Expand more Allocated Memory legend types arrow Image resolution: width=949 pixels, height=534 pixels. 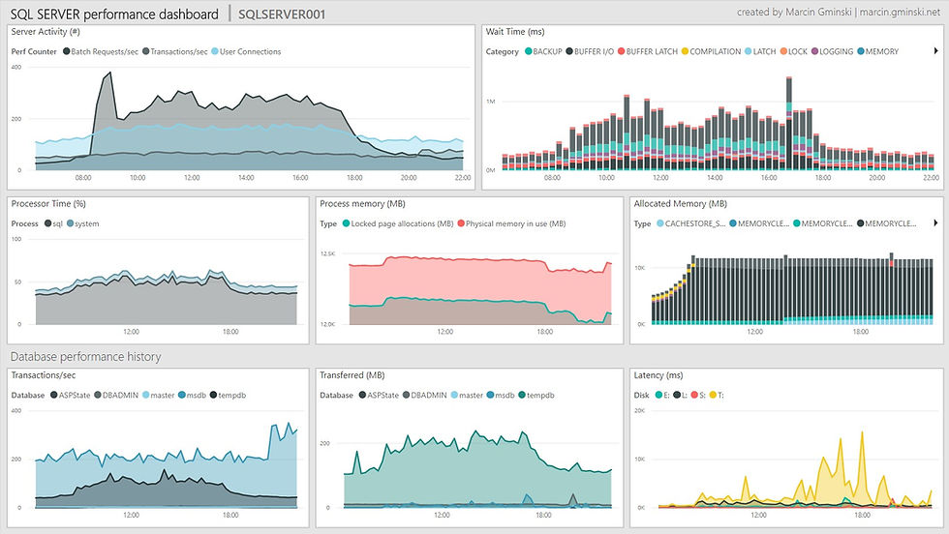pyautogui.click(x=935, y=223)
